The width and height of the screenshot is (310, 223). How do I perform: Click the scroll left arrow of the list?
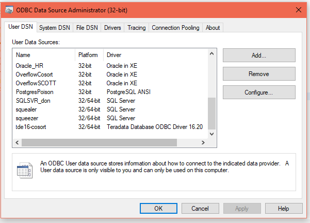[x=17, y=142]
